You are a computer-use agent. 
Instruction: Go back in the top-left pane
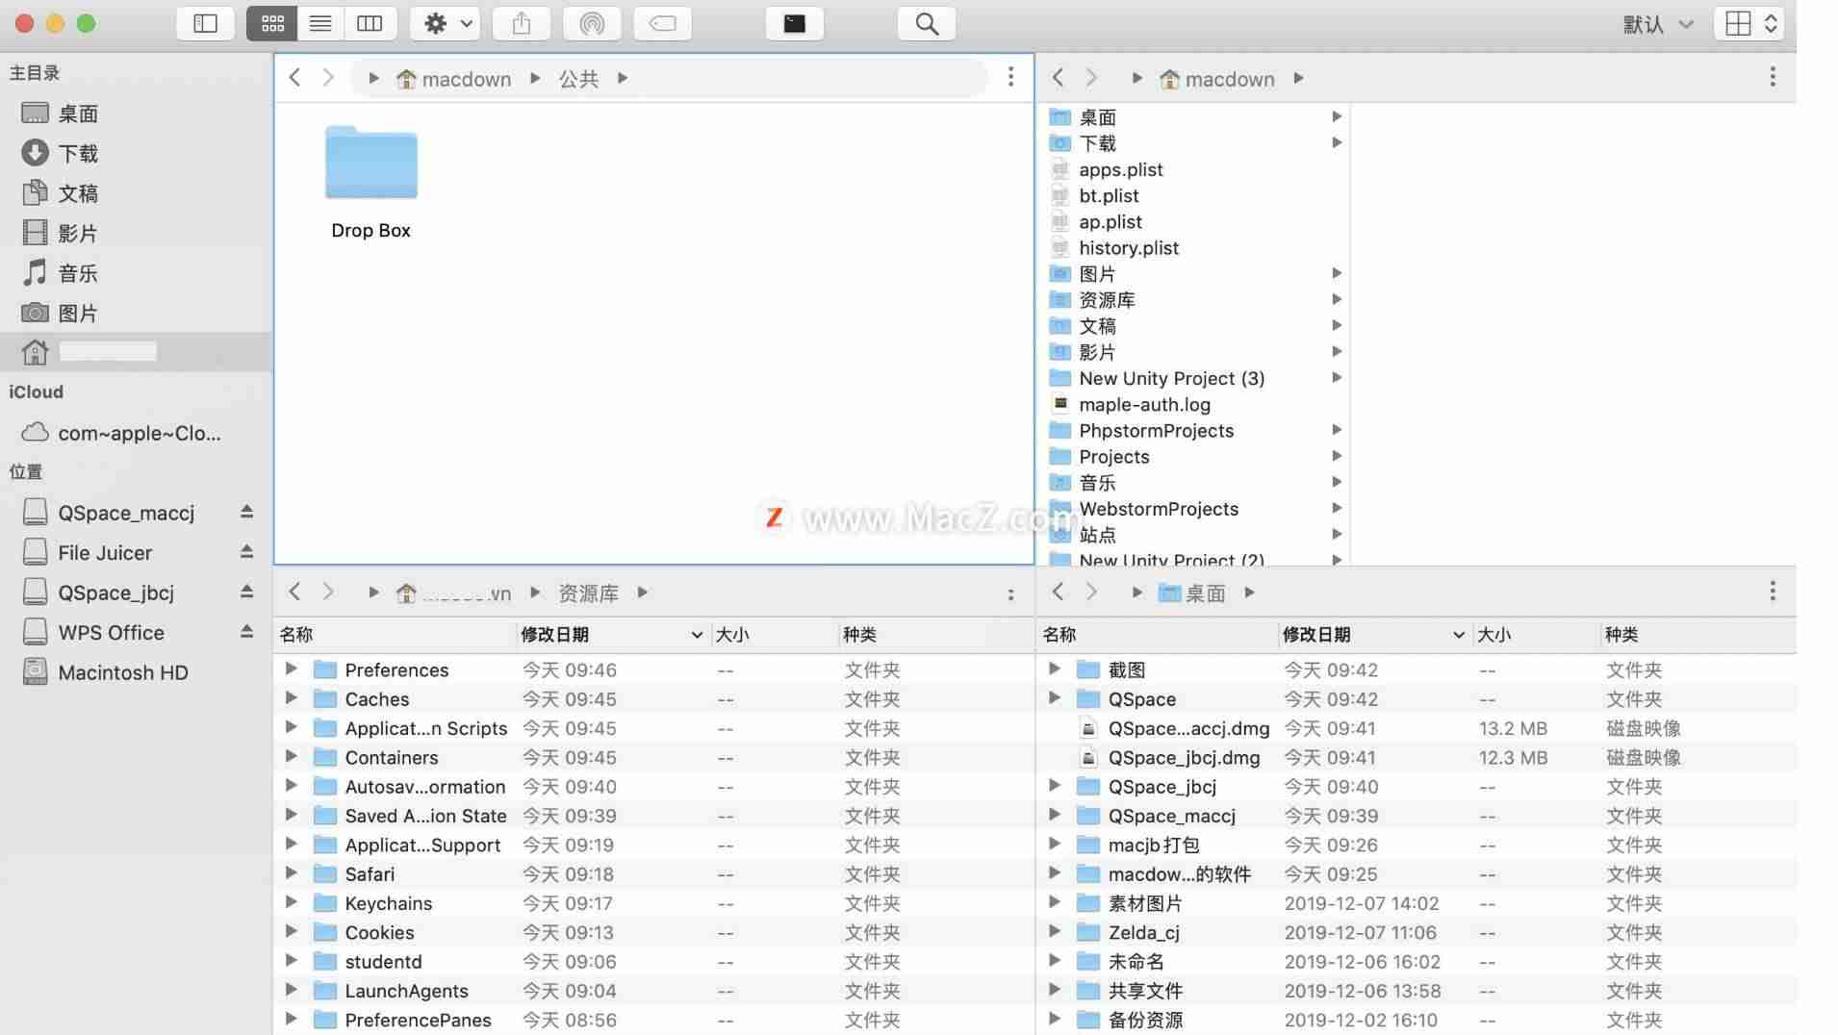[x=295, y=78]
